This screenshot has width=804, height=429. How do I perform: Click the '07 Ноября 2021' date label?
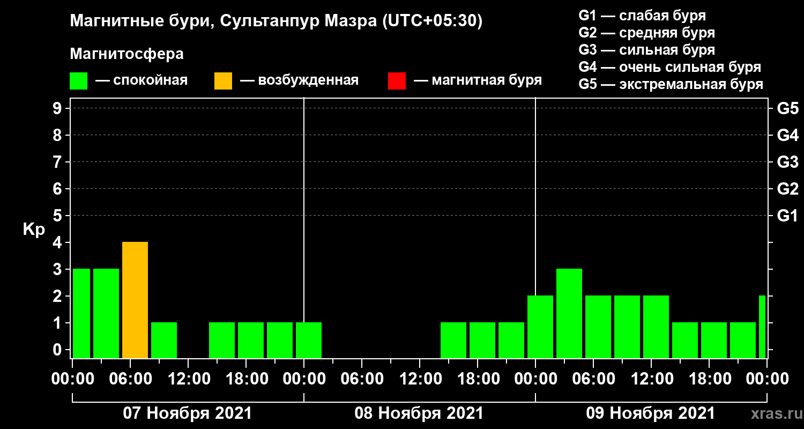tap(187, 413)
